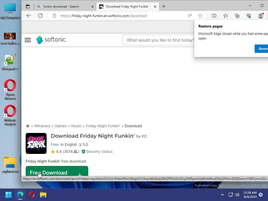Open File Explorer from the taskbar
Screen dimensions: 268x201
pos(43,195)
